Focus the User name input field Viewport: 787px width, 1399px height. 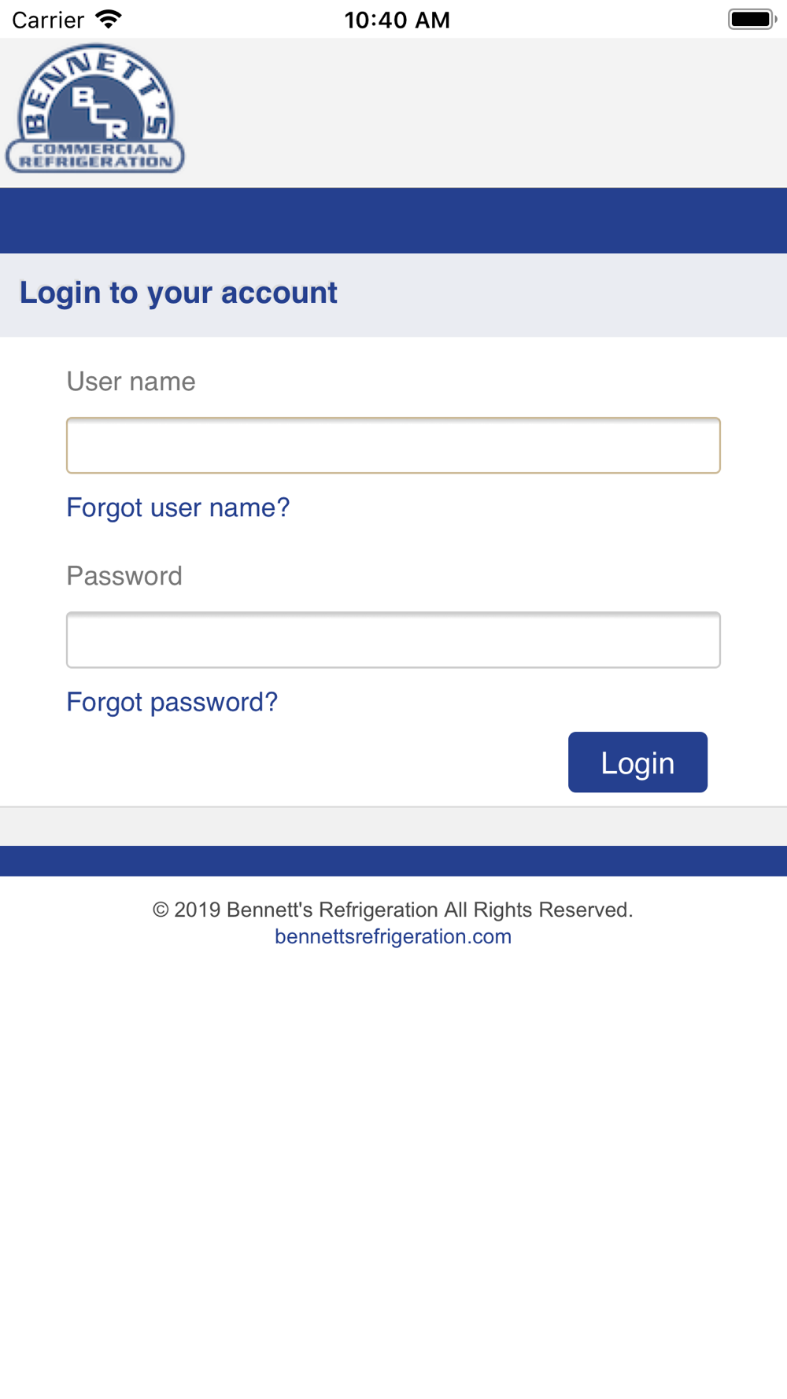tap(393, 445)
